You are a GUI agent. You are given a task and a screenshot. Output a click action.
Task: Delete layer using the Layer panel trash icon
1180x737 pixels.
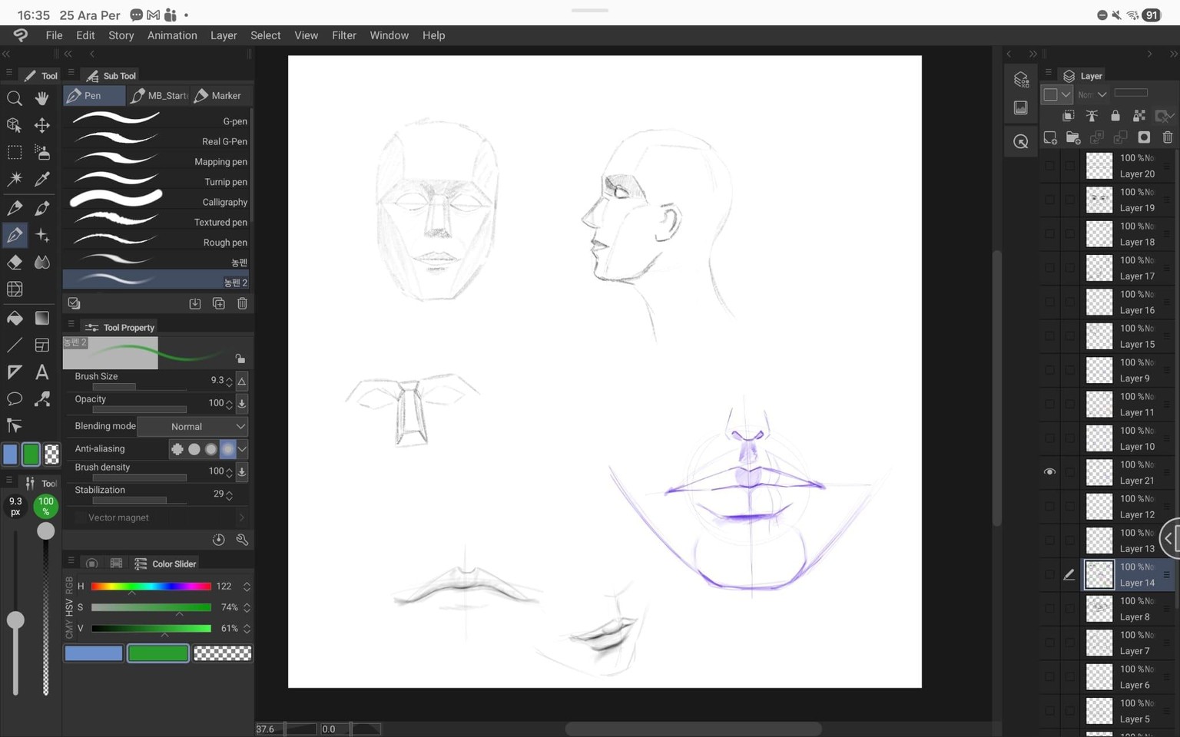1168,137
